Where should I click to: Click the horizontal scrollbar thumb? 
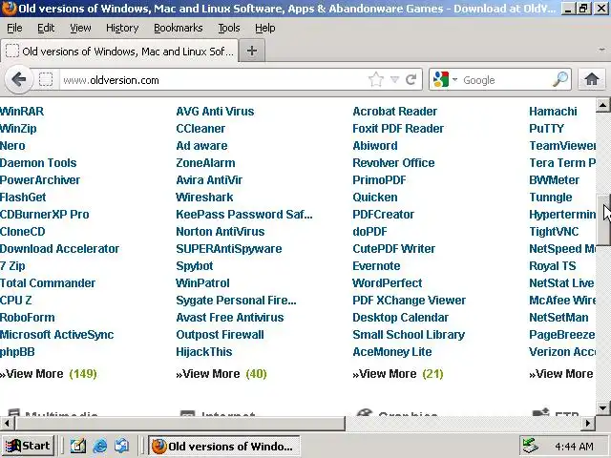click(x=179, y=423)
